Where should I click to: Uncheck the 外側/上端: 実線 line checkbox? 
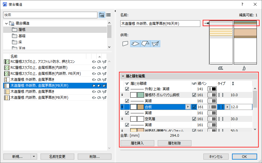(x=127, y=89)
